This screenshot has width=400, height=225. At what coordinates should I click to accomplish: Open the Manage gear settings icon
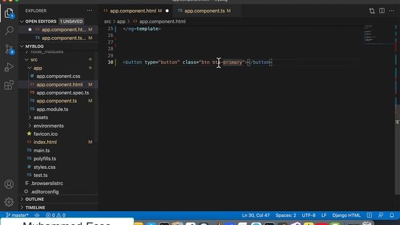(x=9, y=202)
